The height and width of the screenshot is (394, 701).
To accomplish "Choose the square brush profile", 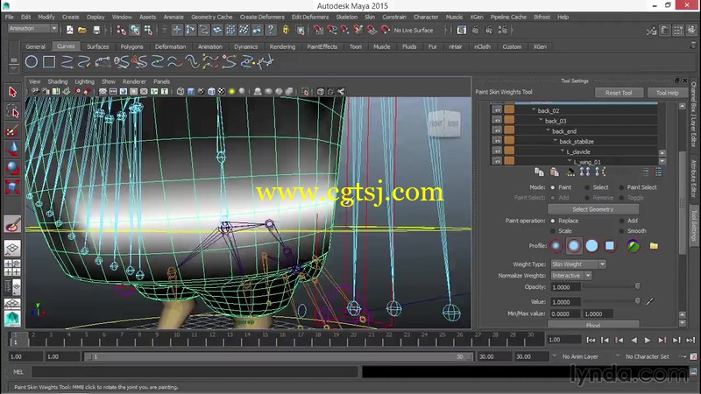I will pos(610,246).
